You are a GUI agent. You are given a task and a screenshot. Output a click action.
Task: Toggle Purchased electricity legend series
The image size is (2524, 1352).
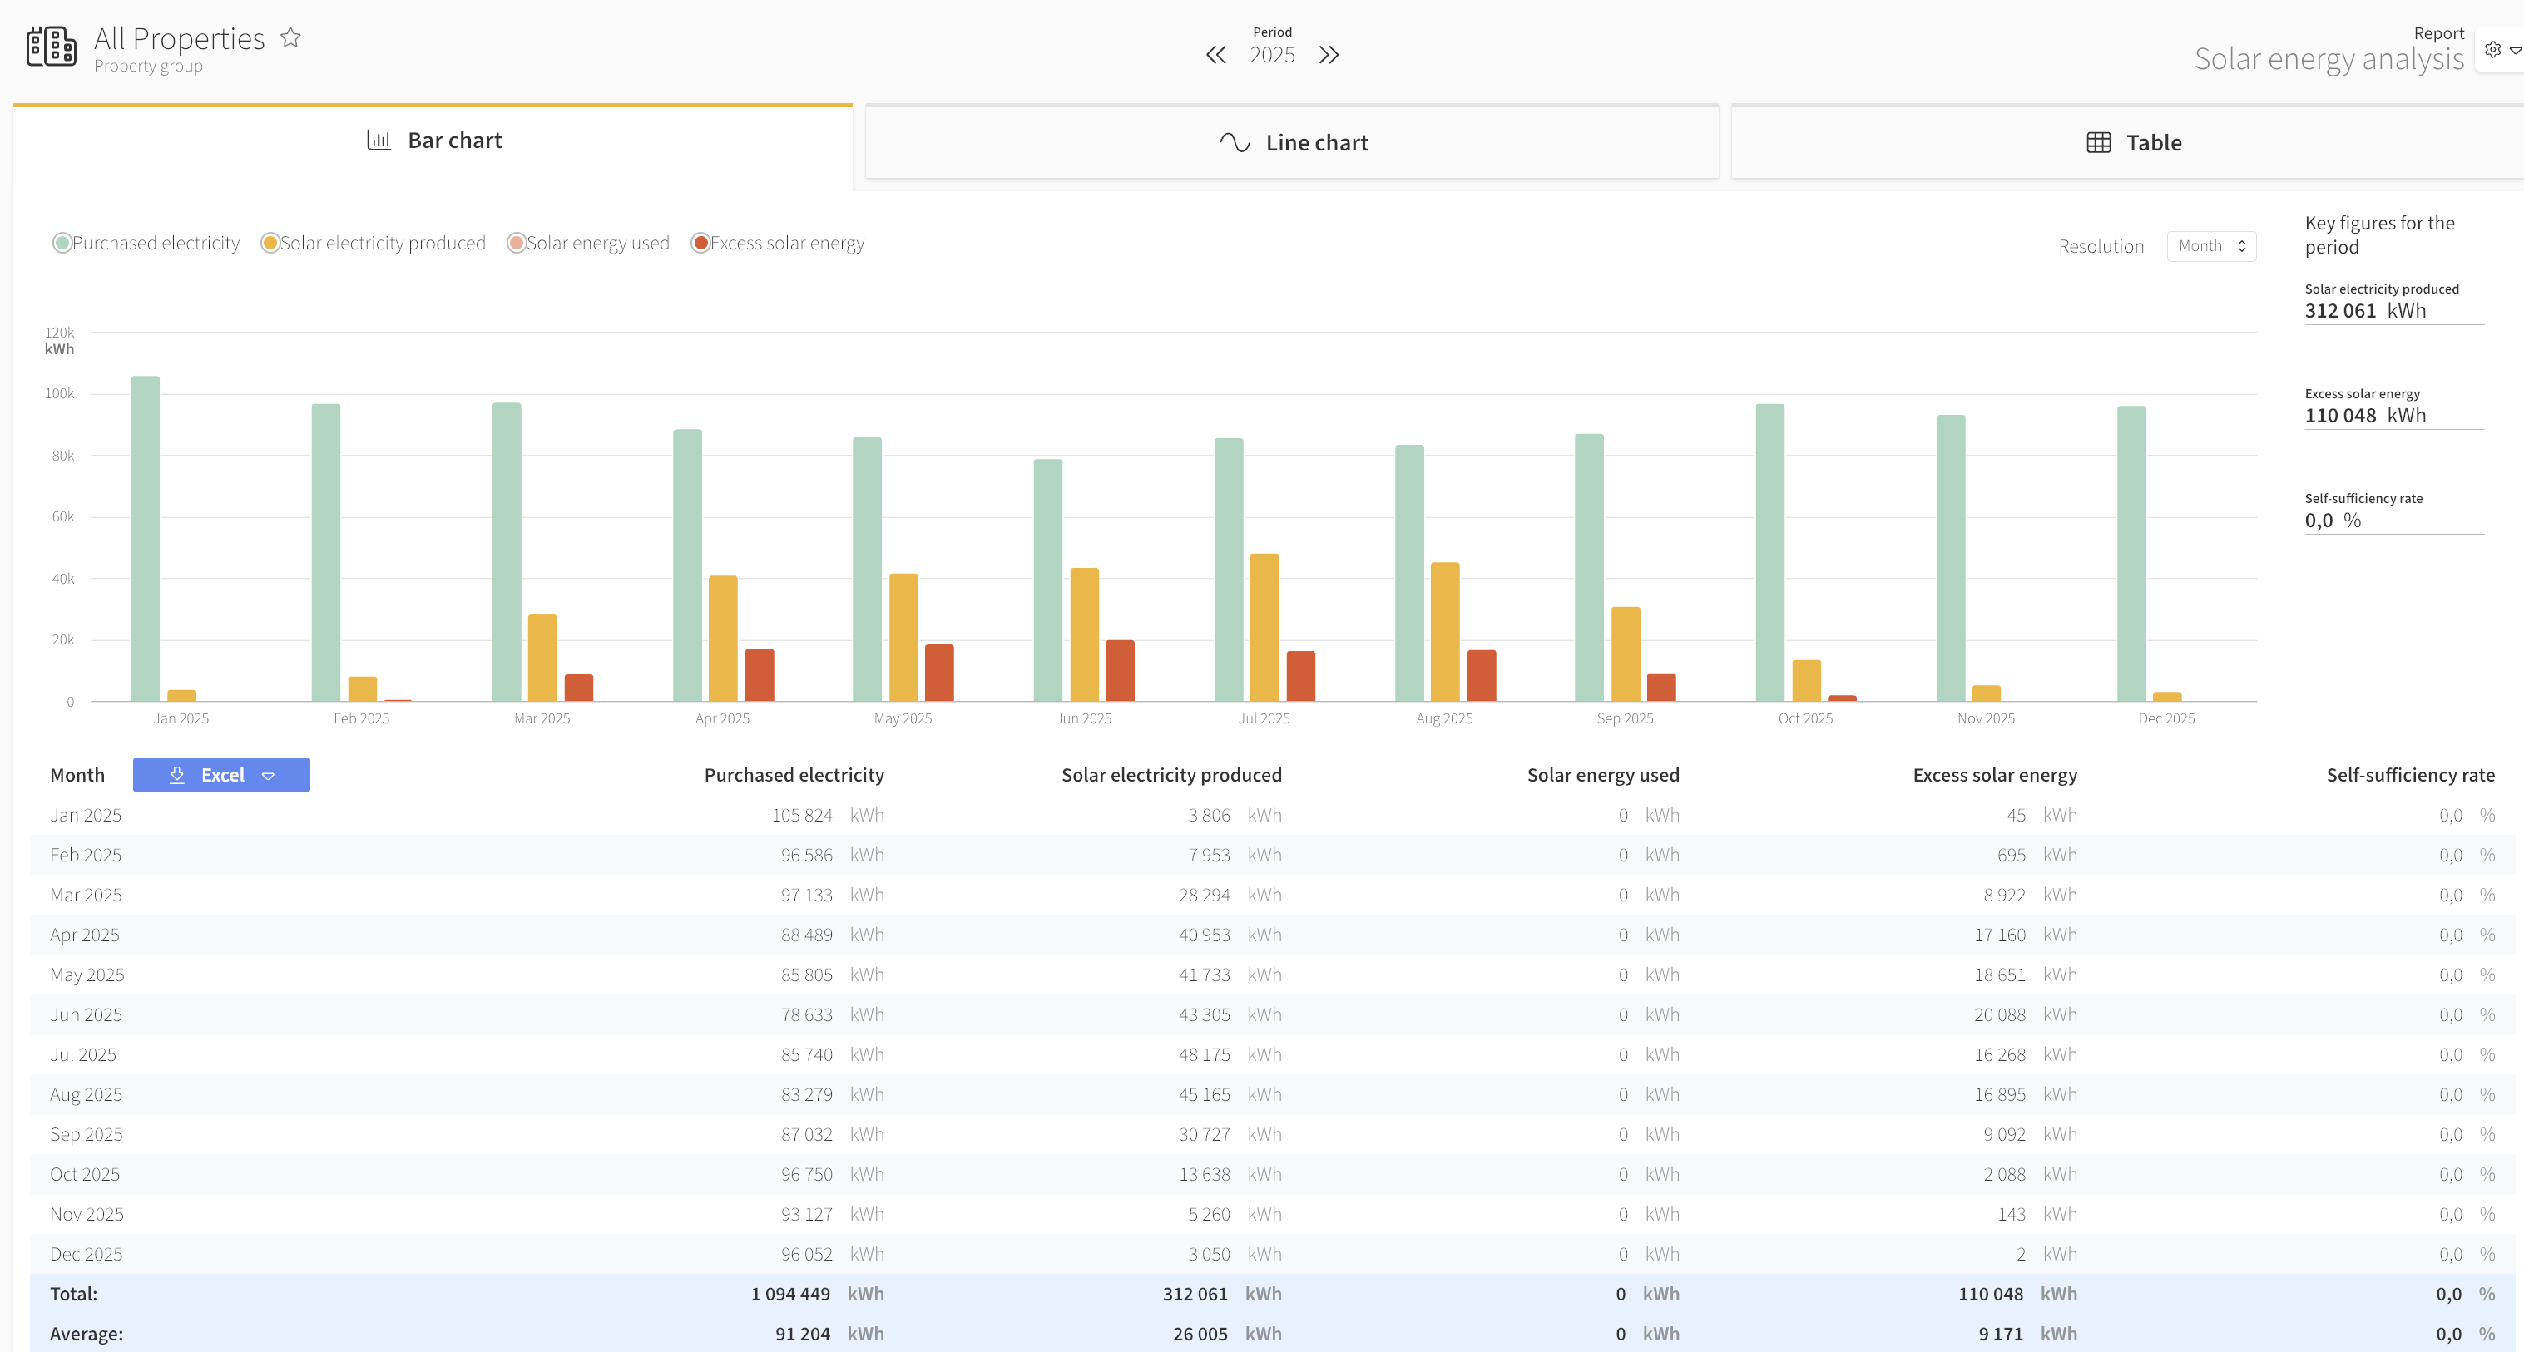(x=146, y=243)
